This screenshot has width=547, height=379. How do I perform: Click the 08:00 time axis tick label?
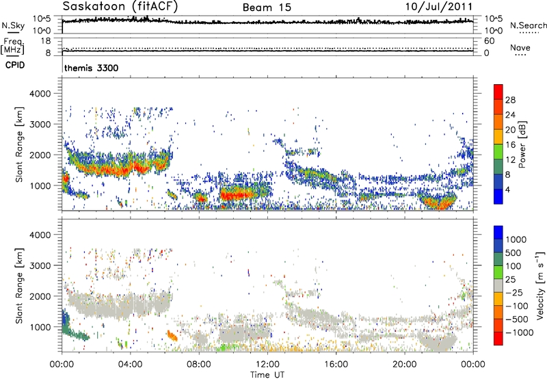click(x=199, y=365)
